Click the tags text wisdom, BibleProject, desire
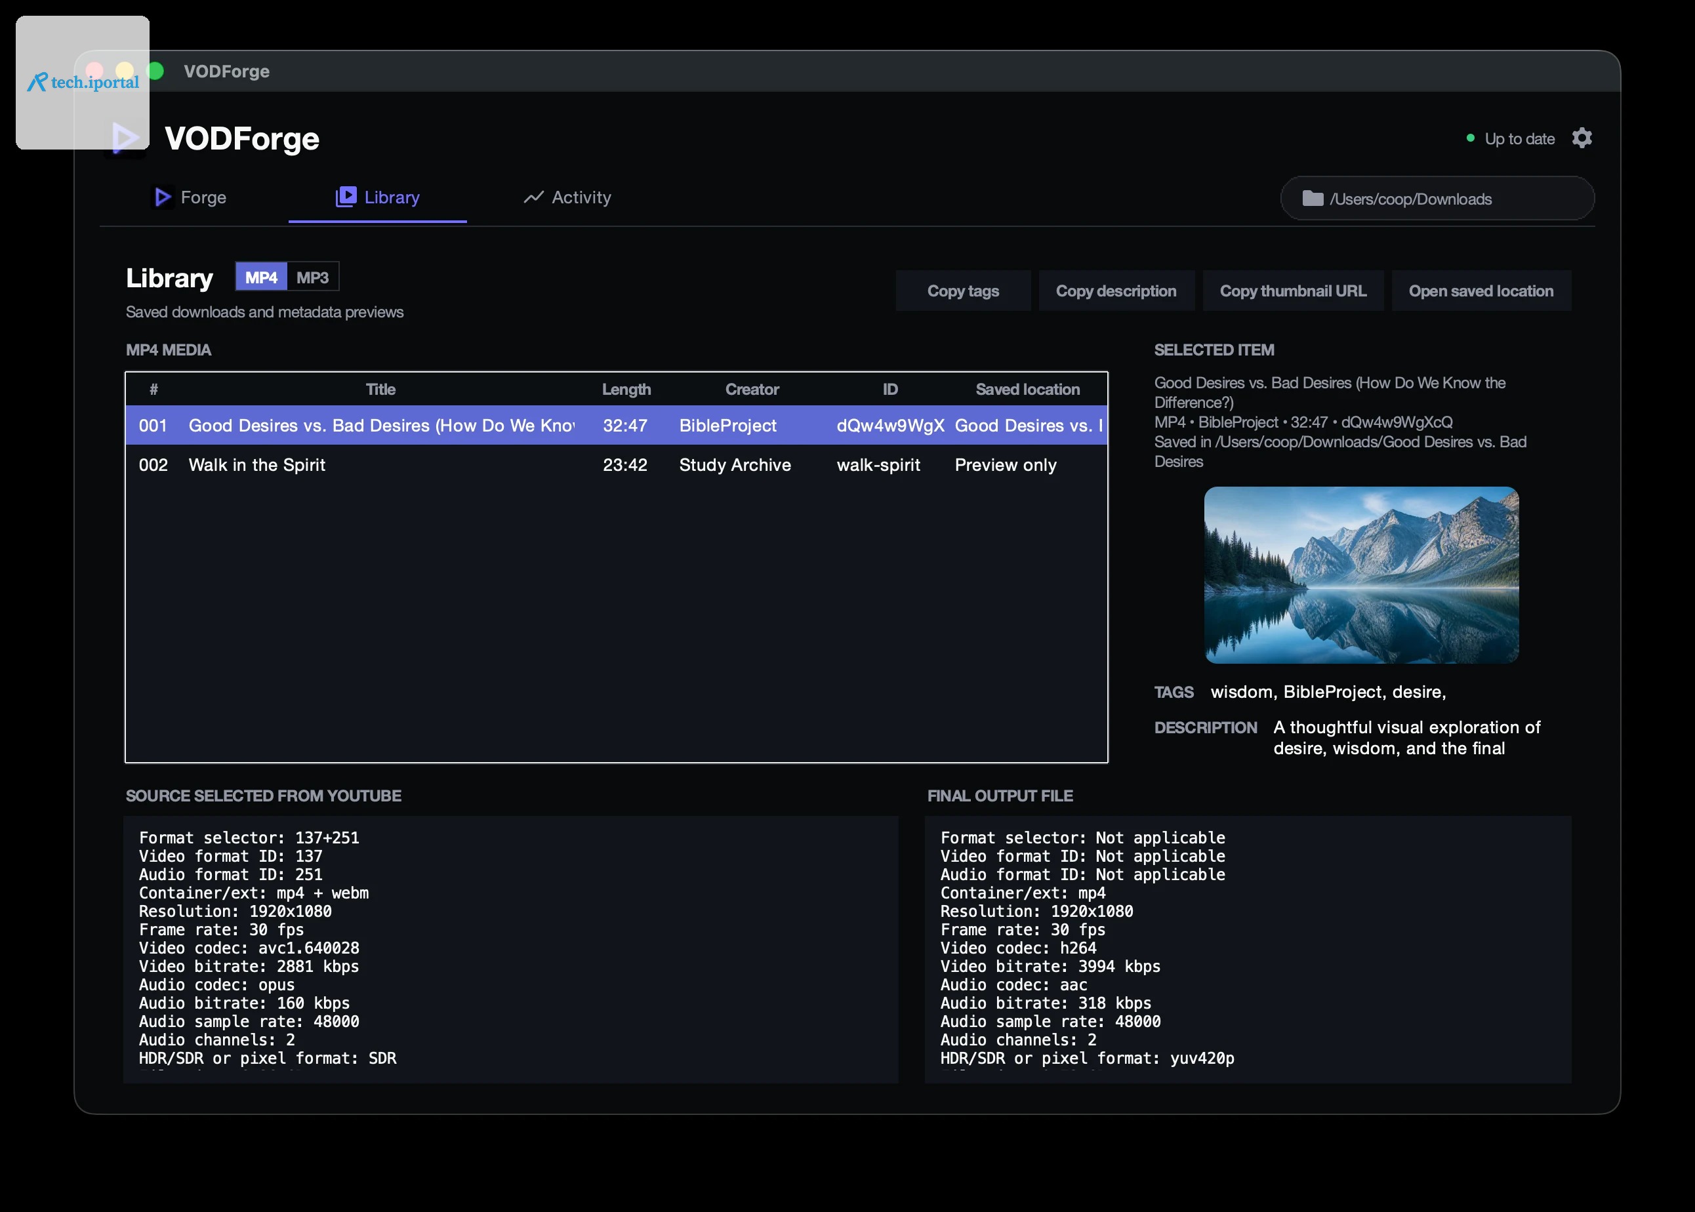 pyautogui.click(x=1328, y=692)
